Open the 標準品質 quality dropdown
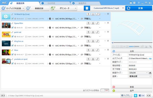 (x=150, y=76)
